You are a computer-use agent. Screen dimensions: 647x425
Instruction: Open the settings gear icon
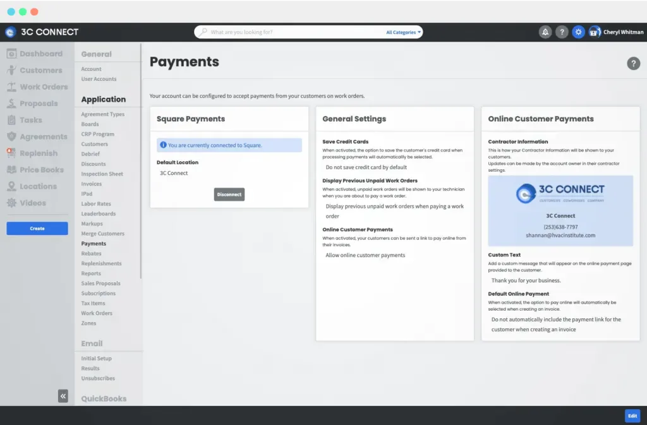578,32
